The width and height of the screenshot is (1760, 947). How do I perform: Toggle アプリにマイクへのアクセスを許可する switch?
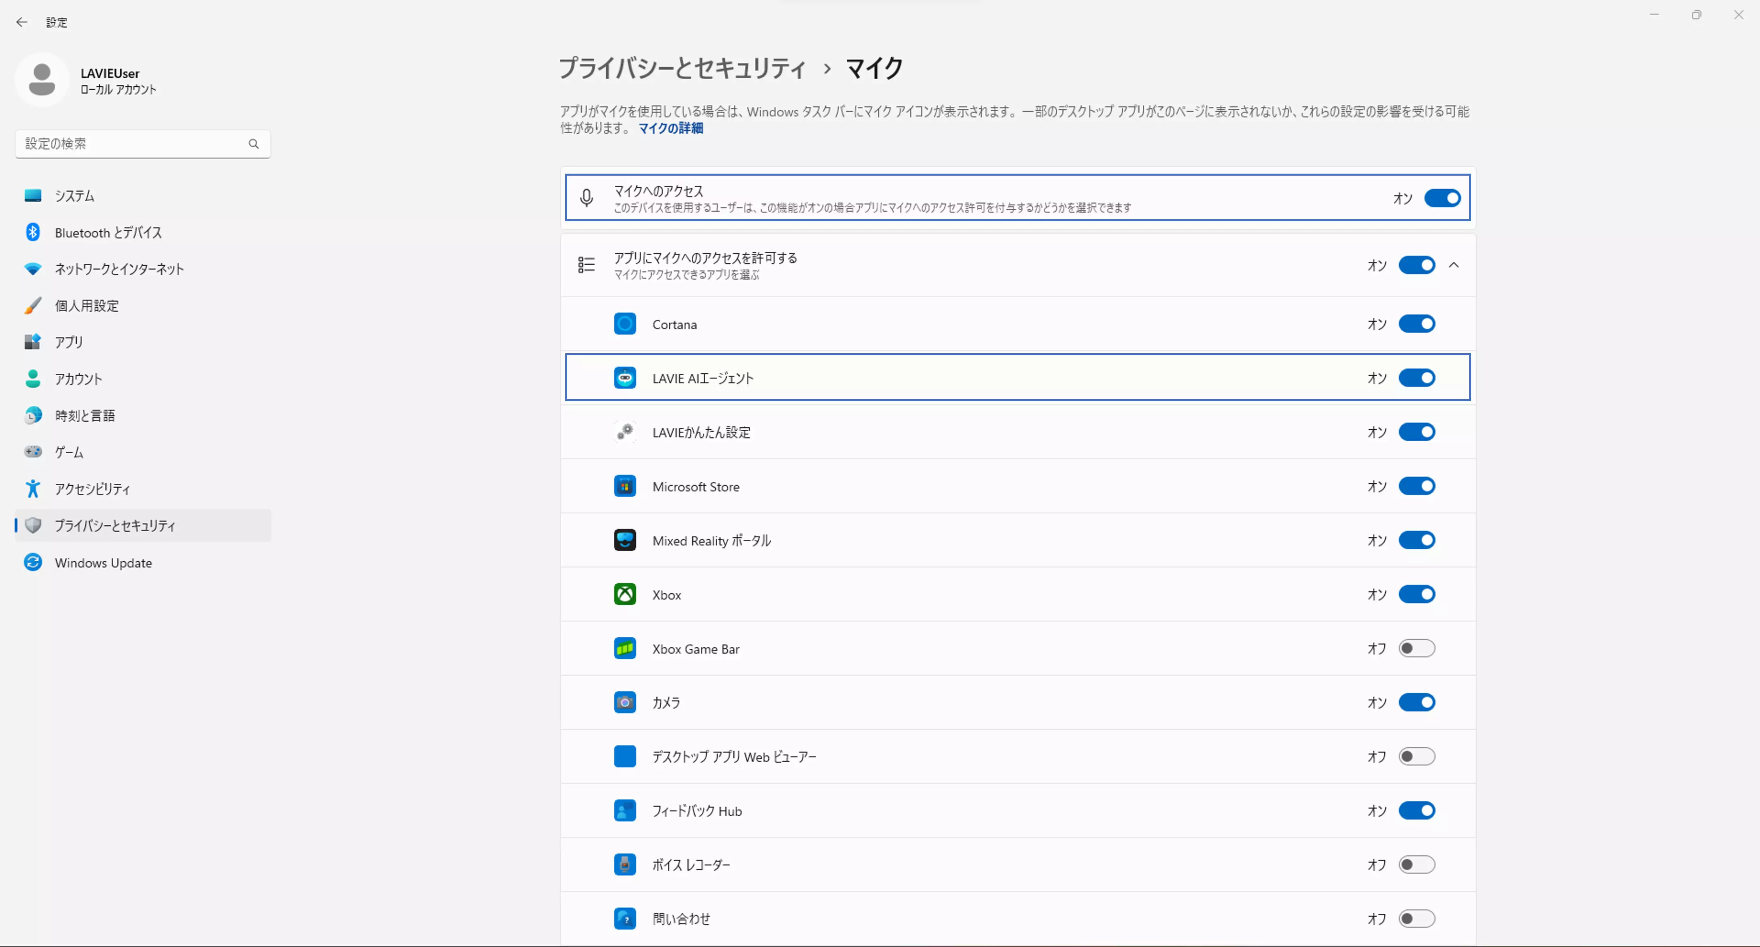pos(1416,265)
